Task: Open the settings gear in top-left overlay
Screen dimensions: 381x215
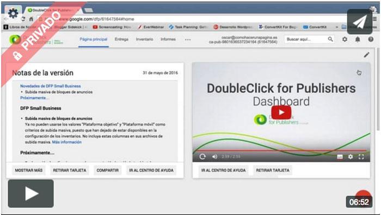Action: tap(13, 14)
